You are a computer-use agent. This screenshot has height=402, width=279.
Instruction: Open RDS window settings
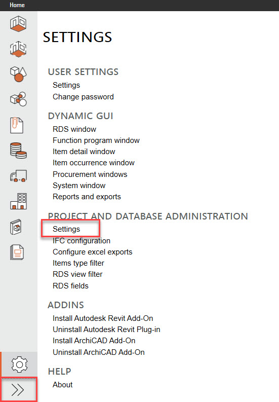click(74, 129)
